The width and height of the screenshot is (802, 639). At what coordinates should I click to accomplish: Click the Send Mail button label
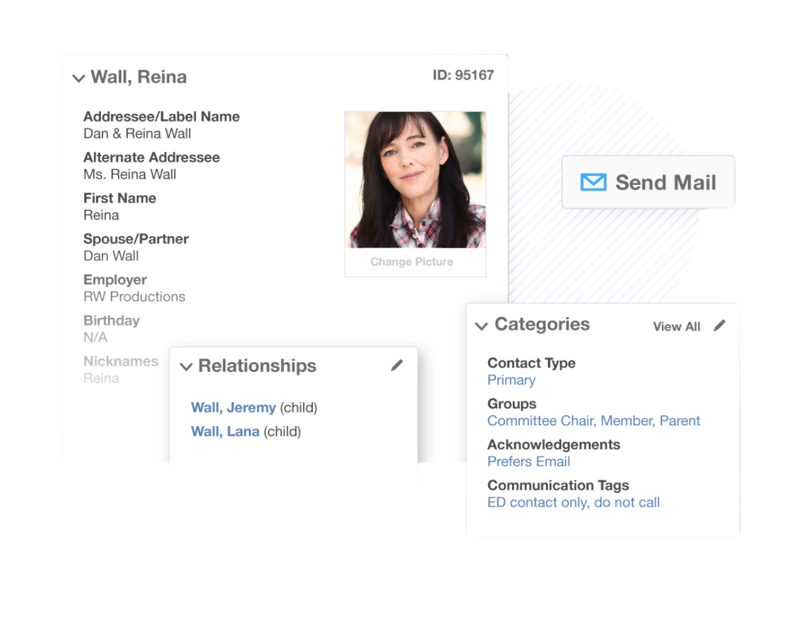tap(666, 182)
